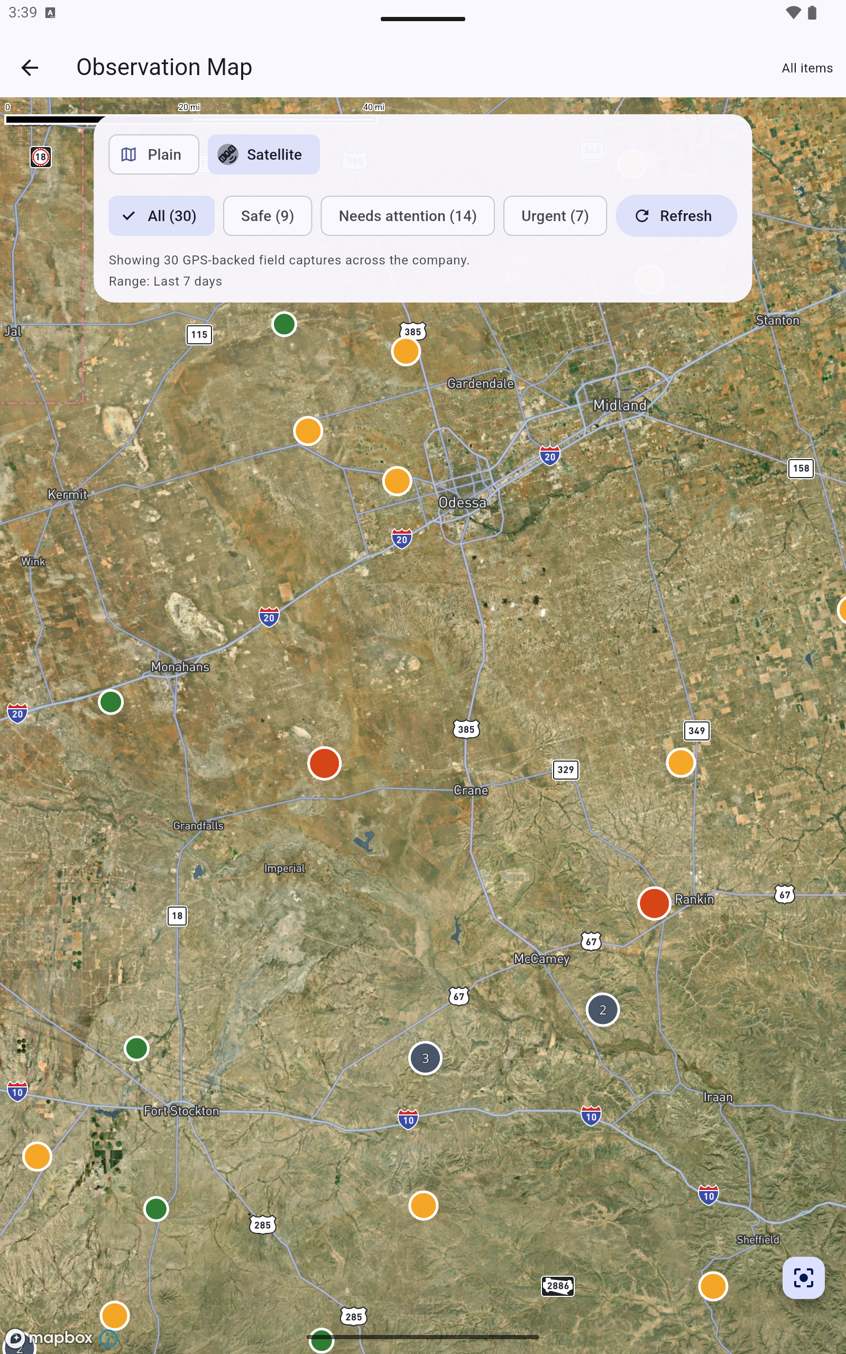Expand the cluster showing 3 observations

coord(425,1057)
